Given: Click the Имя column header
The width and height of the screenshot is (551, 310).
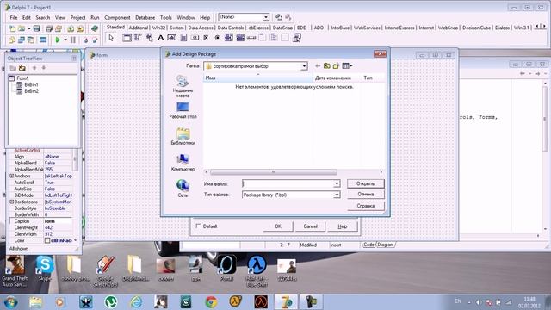Looking at the screenshot, I should point(258,77).
